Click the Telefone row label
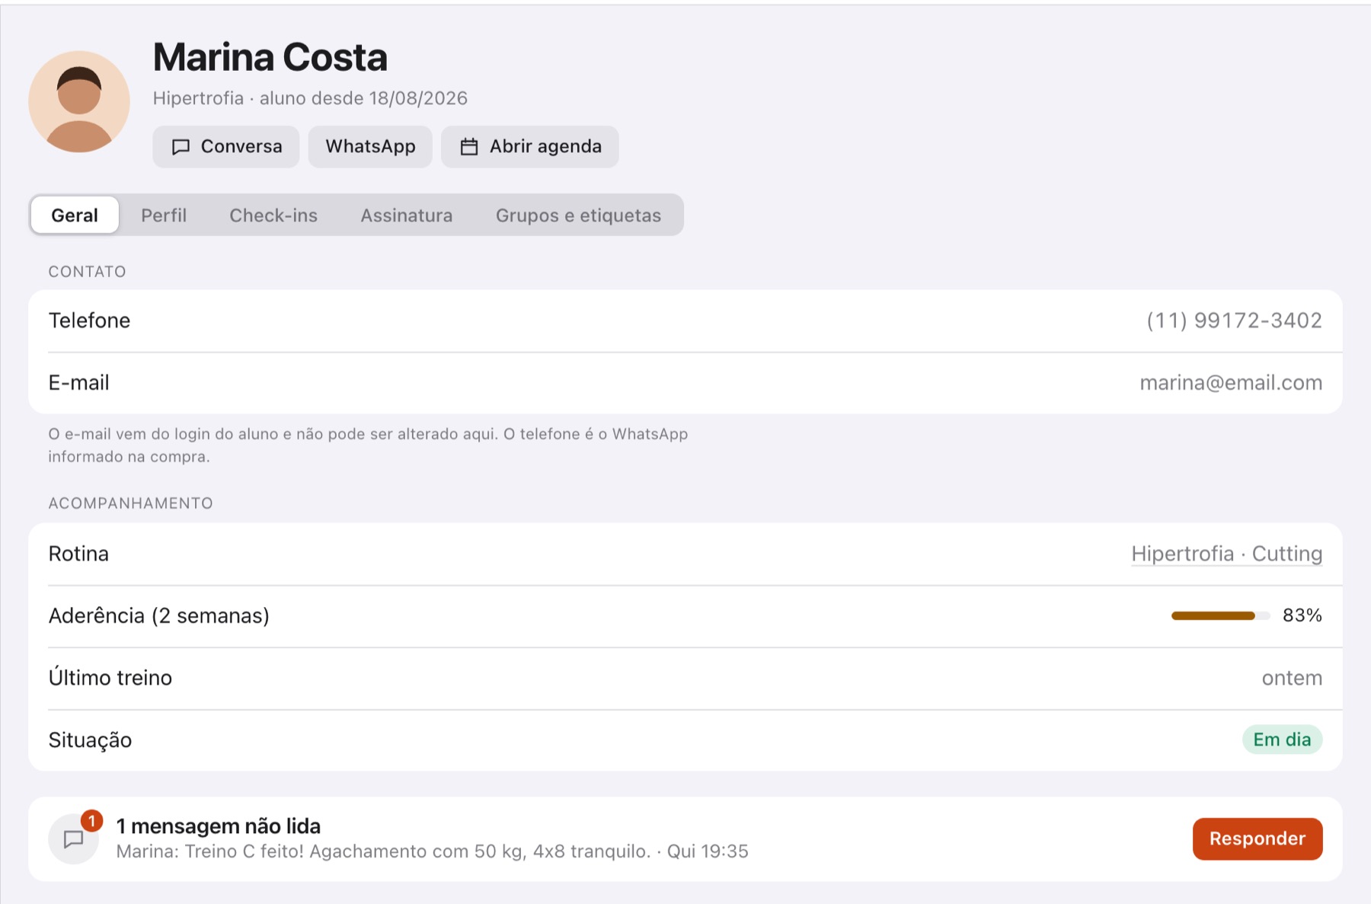The image size is (1371, 904). pos(89,321)
